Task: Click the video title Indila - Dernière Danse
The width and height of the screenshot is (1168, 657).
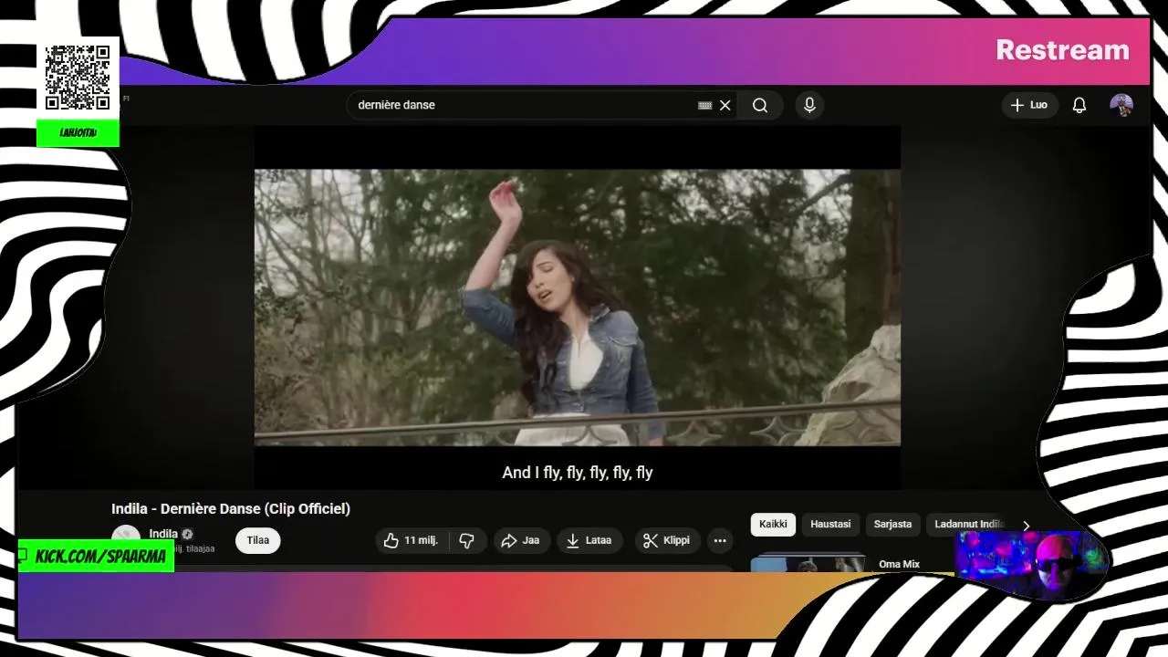Action: [x=231, y=508]
